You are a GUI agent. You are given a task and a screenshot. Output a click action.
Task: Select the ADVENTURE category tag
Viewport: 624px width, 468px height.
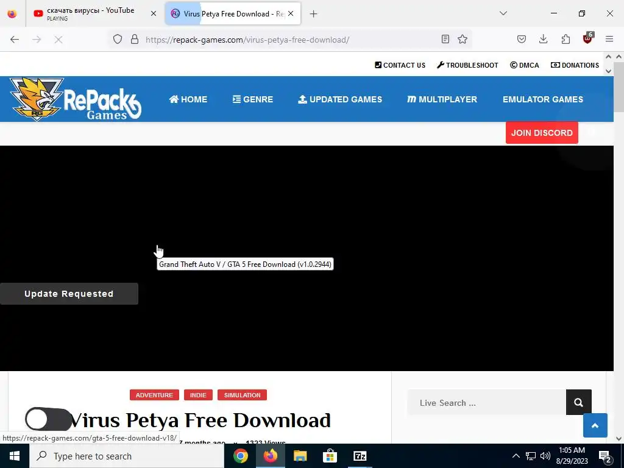pyautogui.click(x=154, y=395)
